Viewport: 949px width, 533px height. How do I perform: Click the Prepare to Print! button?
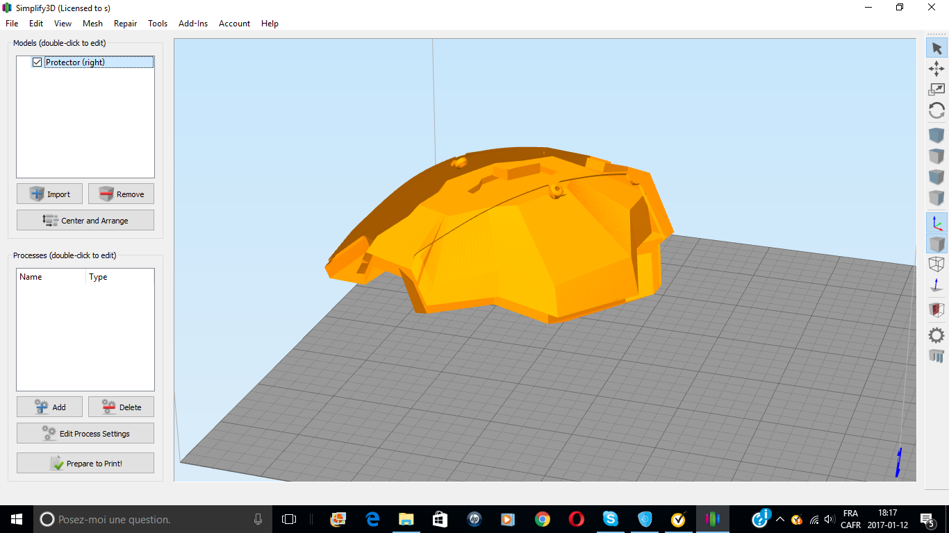pyautogui.click(x=85, y=464)
